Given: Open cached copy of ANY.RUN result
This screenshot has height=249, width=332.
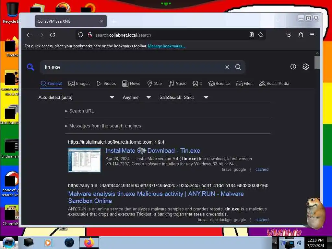Looking at the screenshot, I should click(x=262, y=220).
